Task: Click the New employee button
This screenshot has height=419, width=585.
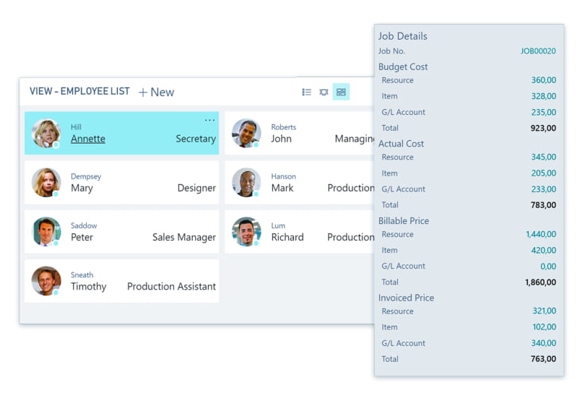Action: (156, 92)
